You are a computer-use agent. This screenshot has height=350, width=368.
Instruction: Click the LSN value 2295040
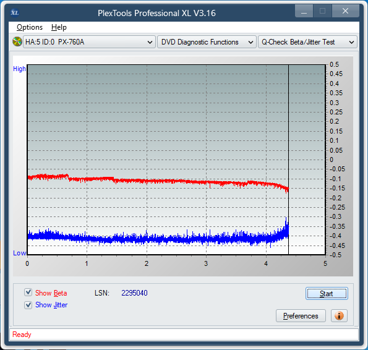(x=134, y=292)
